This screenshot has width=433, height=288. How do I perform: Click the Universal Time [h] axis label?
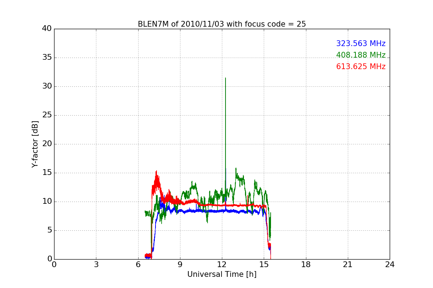click(222, 274)
